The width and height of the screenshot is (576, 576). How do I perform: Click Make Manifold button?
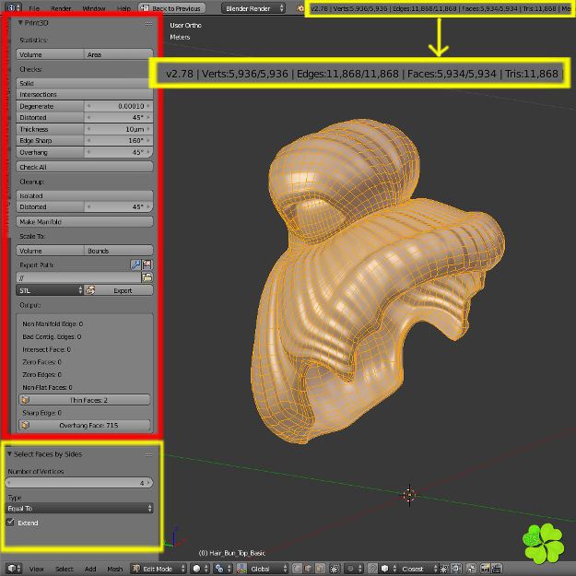(x=85, y=221)
